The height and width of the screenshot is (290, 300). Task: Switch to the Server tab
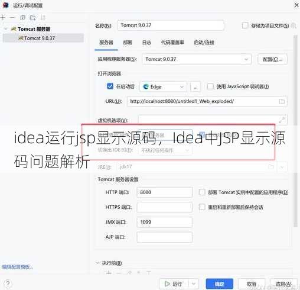coord(106,43)
